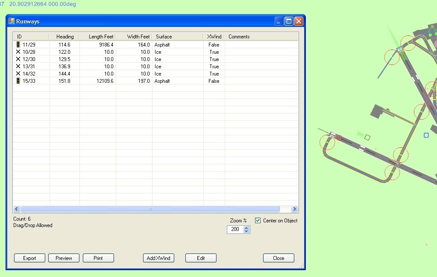This screenshot has height=277, width=437.
Task: Click the Add XWind button
Action: pyautogui.click(x=158, y=258)
